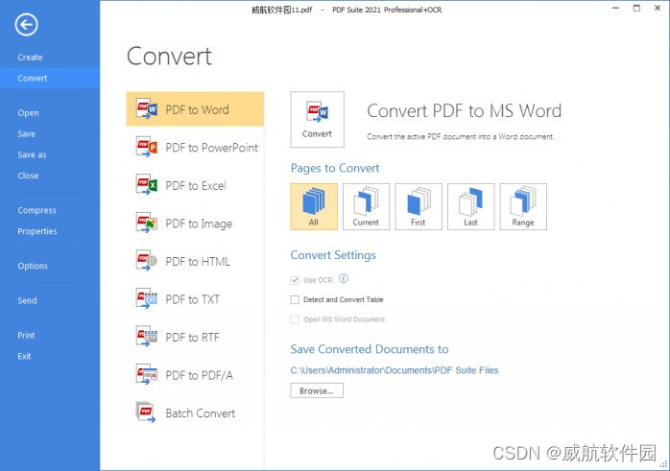
Task: Choose Save in the sidebar
Action: pos(27,134)
